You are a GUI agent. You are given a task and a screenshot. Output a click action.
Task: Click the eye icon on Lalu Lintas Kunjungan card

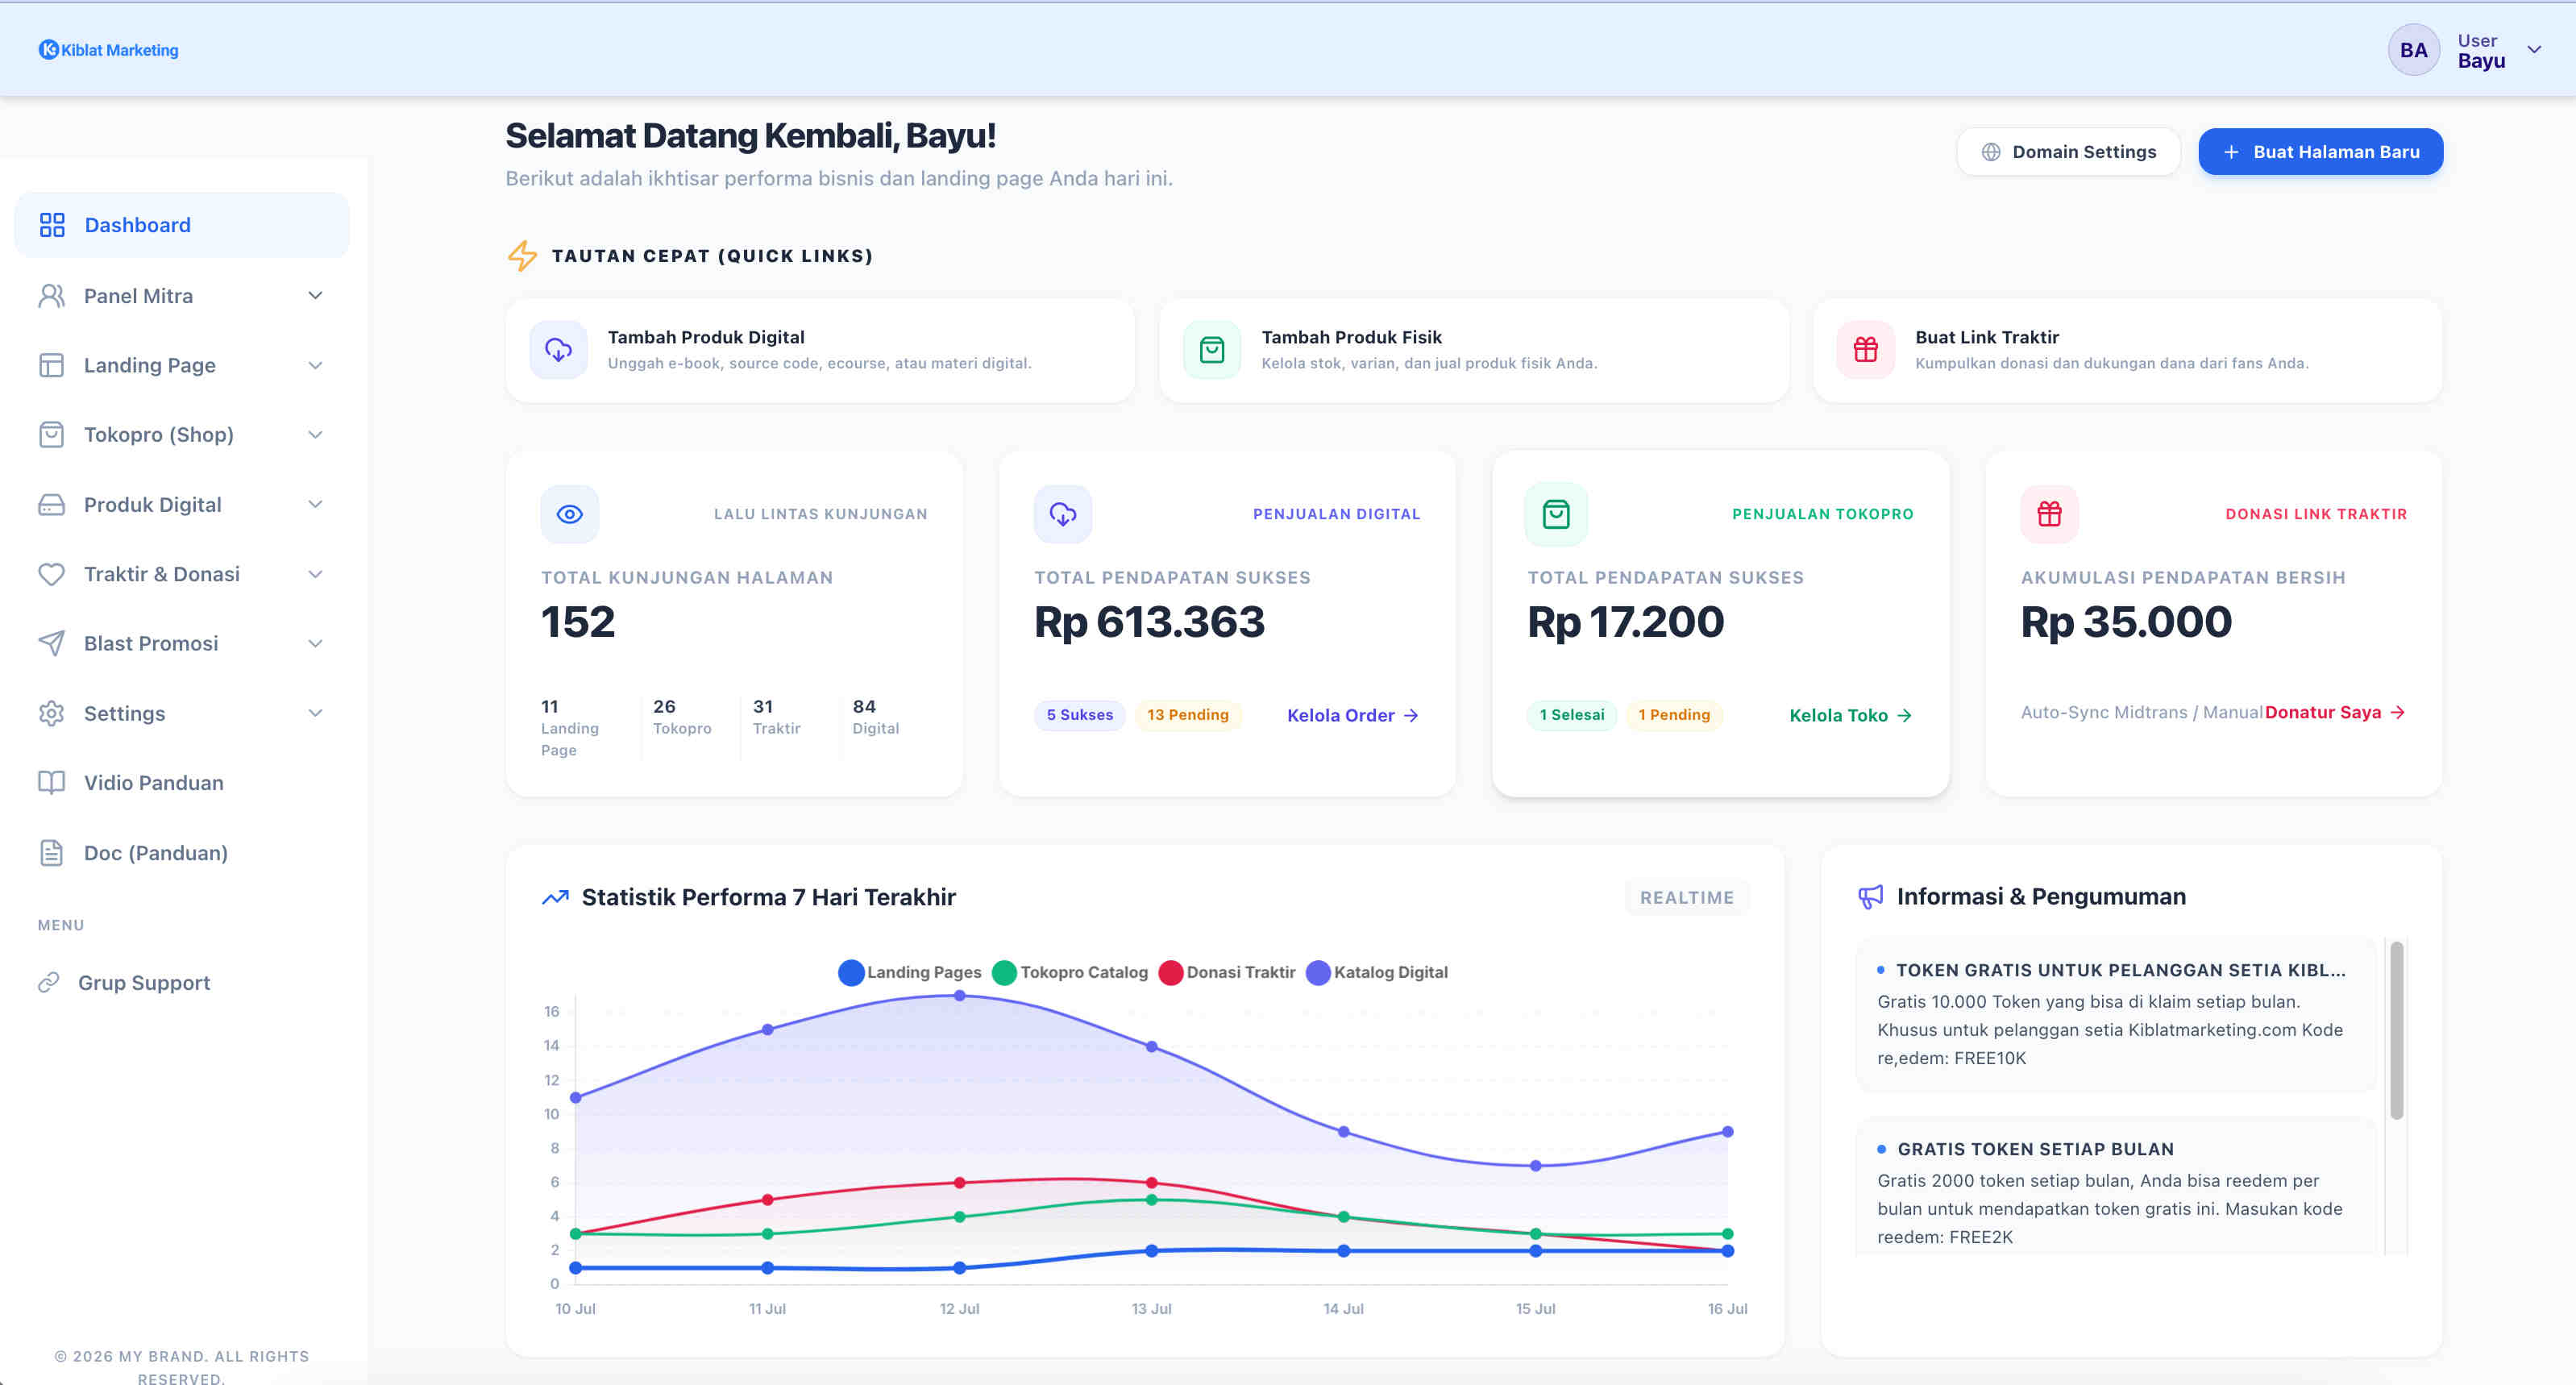(x=570, y=514)
